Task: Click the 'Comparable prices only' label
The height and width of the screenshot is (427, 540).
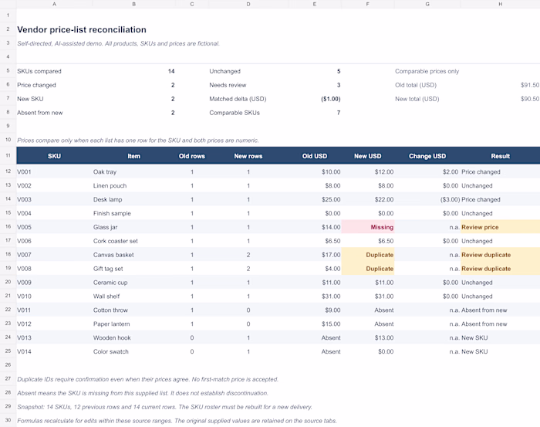Action: 427,71
